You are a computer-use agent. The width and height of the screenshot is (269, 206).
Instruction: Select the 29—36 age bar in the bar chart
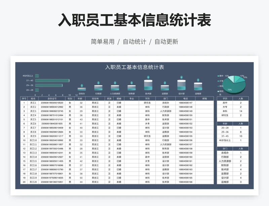pyautogui.click(x=49, y=85)
